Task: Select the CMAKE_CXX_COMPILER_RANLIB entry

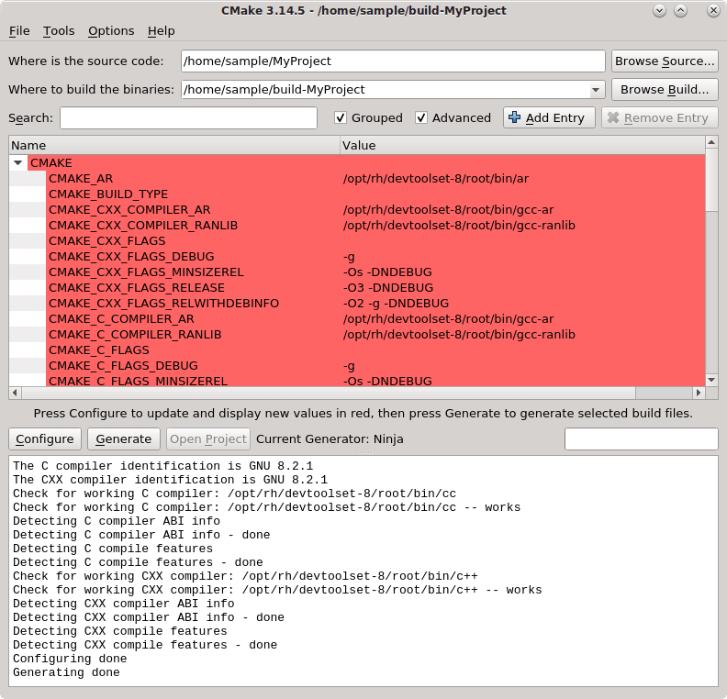Action: coord(143,225)
